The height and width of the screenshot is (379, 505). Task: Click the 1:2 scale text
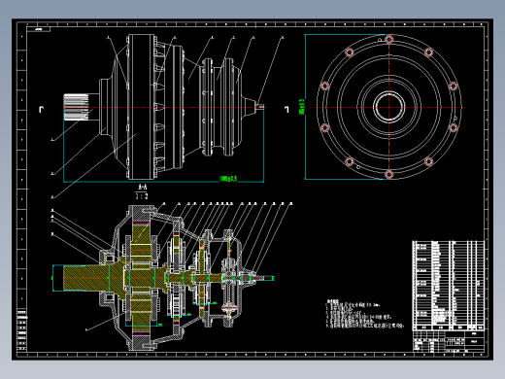coord(142,196)
